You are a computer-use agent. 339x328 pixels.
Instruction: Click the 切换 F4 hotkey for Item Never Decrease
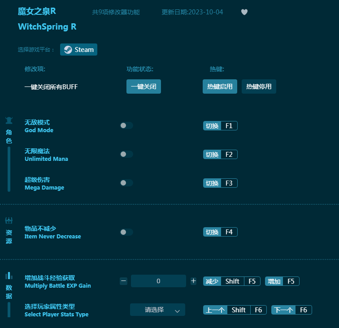coord(220,232)
